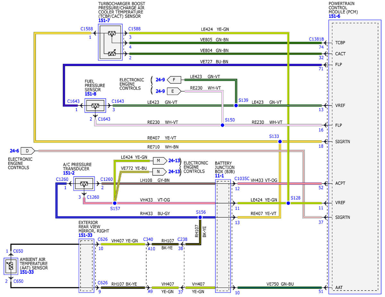Screen dimensions: 385x297
Task: Click the C1381B connector label
Action: [316, 39]
